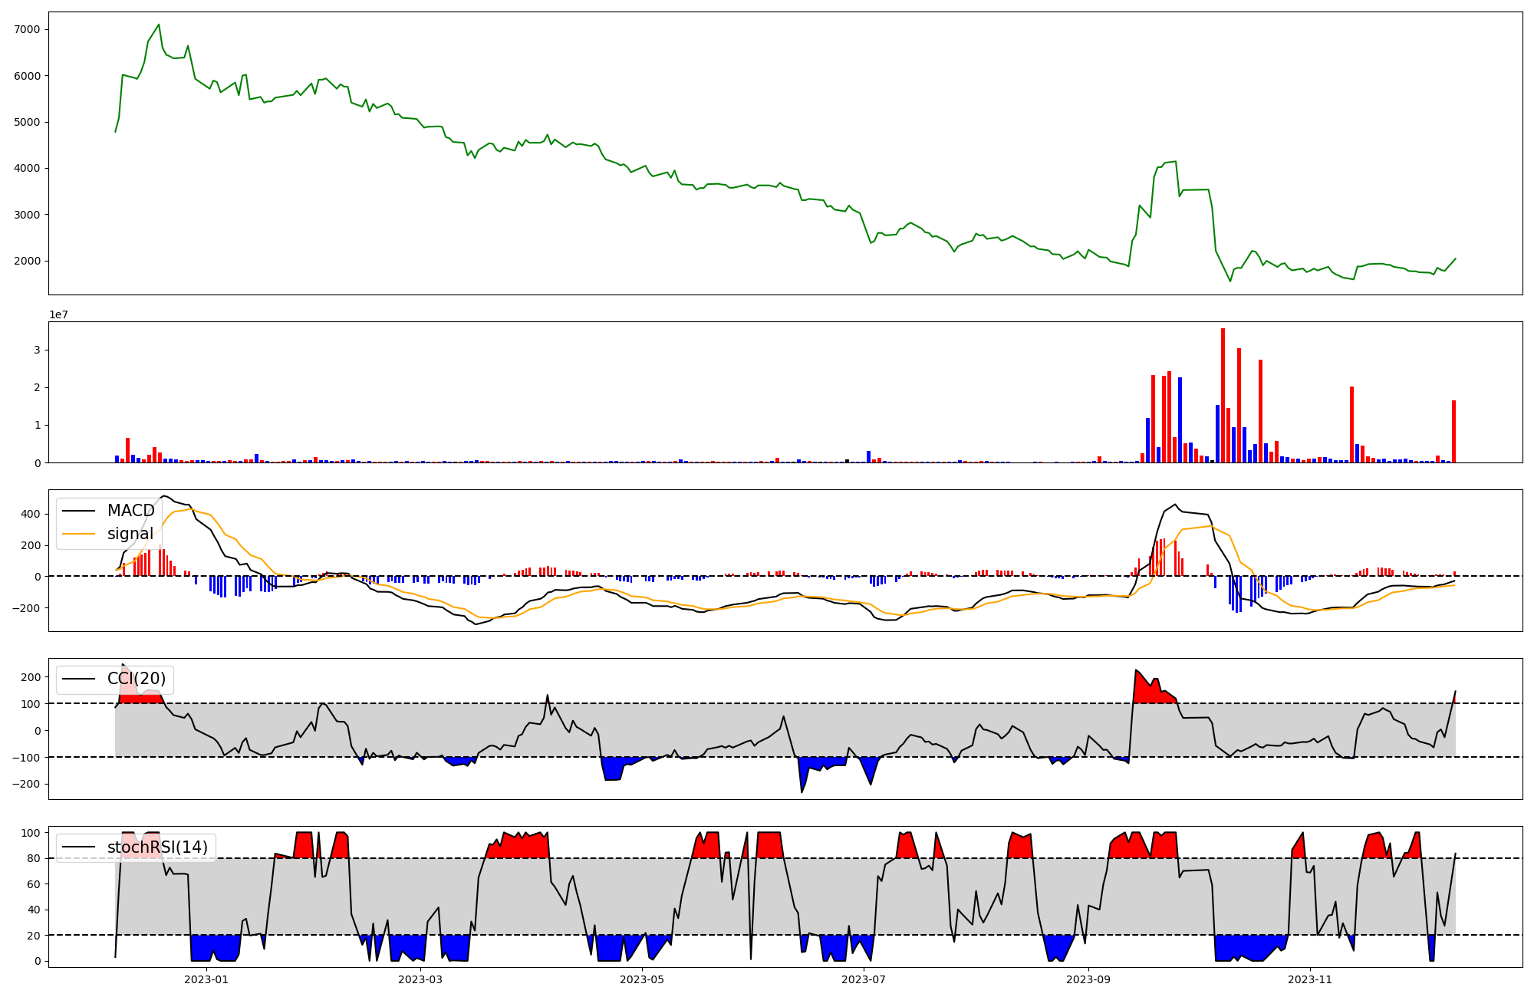Click the orange signal line swatch in legend

[78, 534]
